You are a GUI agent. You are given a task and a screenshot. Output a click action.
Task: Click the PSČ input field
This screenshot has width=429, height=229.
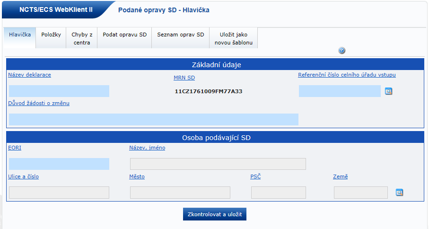278,193
